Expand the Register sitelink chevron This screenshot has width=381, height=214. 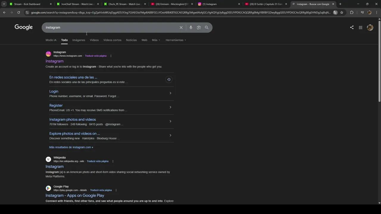[170, 107]
